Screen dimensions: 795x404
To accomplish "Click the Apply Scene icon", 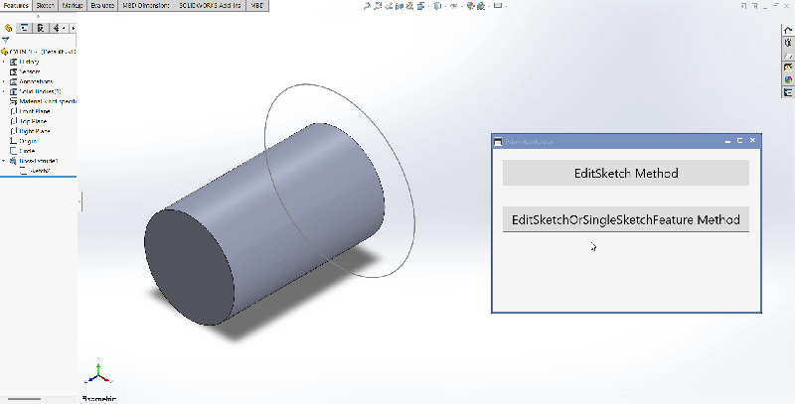I will pos(481,6).
